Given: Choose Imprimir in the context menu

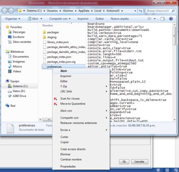Looking at the screenshot, I should pos(81,76).
